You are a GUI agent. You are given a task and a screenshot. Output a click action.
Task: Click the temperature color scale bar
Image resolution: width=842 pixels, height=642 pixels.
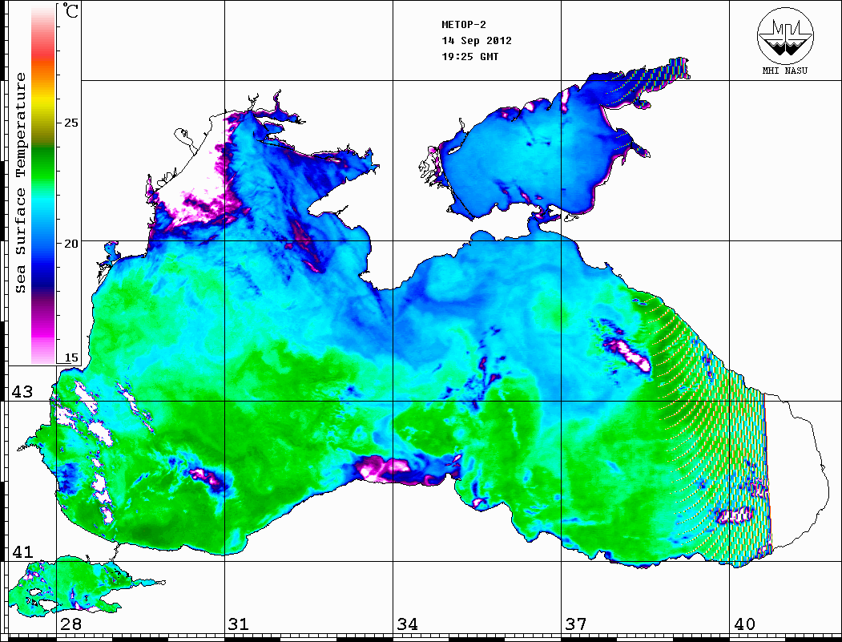pos(43,185)
